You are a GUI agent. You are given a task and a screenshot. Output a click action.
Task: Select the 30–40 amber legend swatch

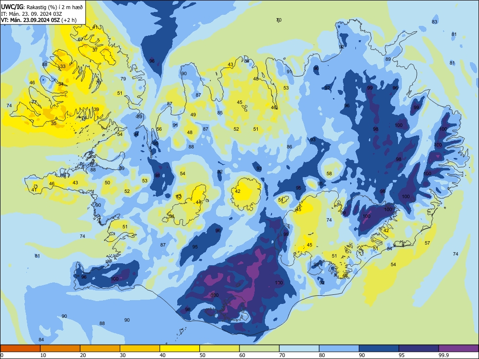[140, 348]
